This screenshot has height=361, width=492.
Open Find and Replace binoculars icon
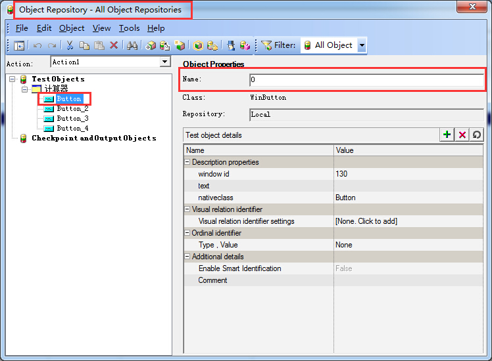point(132,46)
